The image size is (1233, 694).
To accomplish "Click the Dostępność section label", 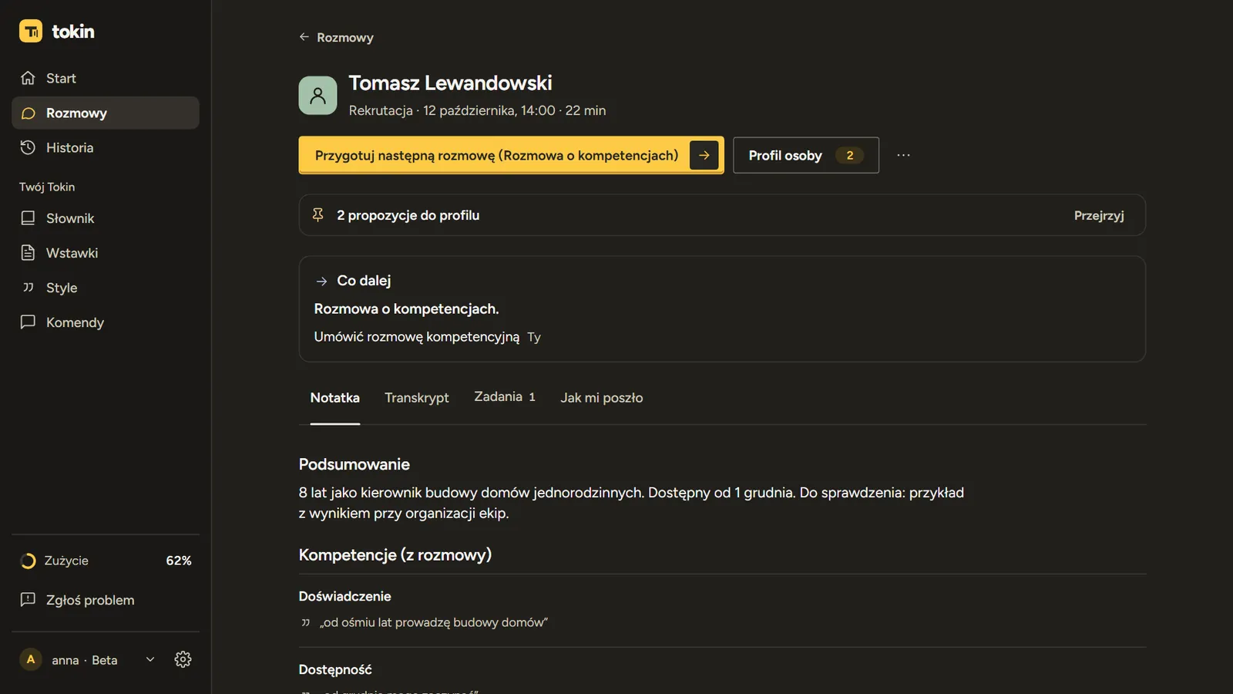I will [x=335, y=669].
